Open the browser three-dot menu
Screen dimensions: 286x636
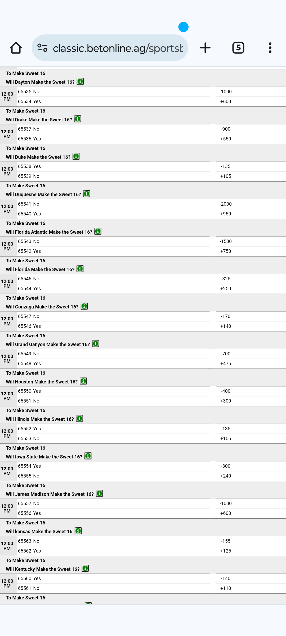270,48
